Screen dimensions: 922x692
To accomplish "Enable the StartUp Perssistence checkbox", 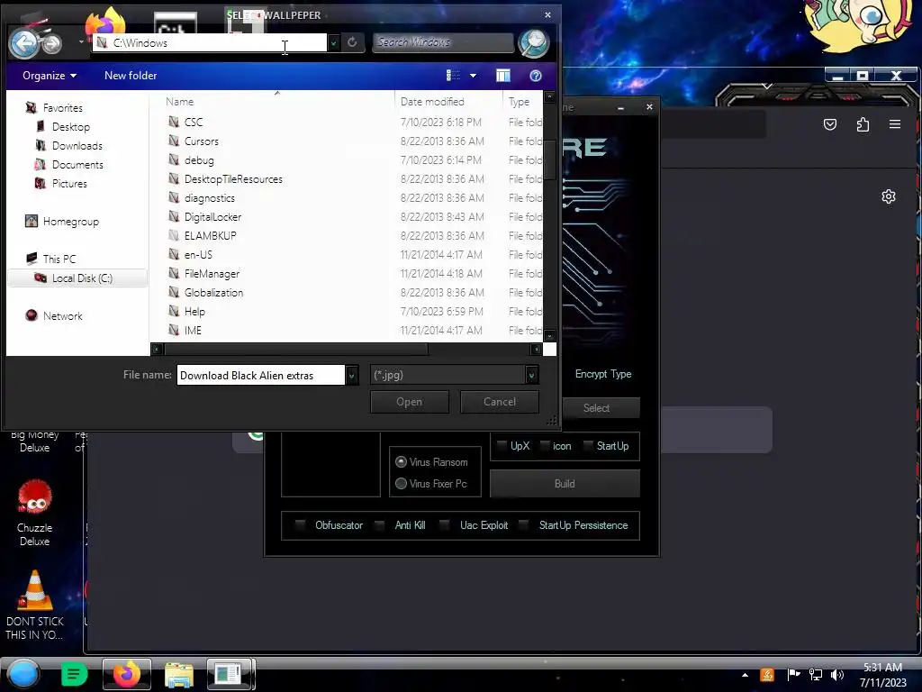I will 523,525.
